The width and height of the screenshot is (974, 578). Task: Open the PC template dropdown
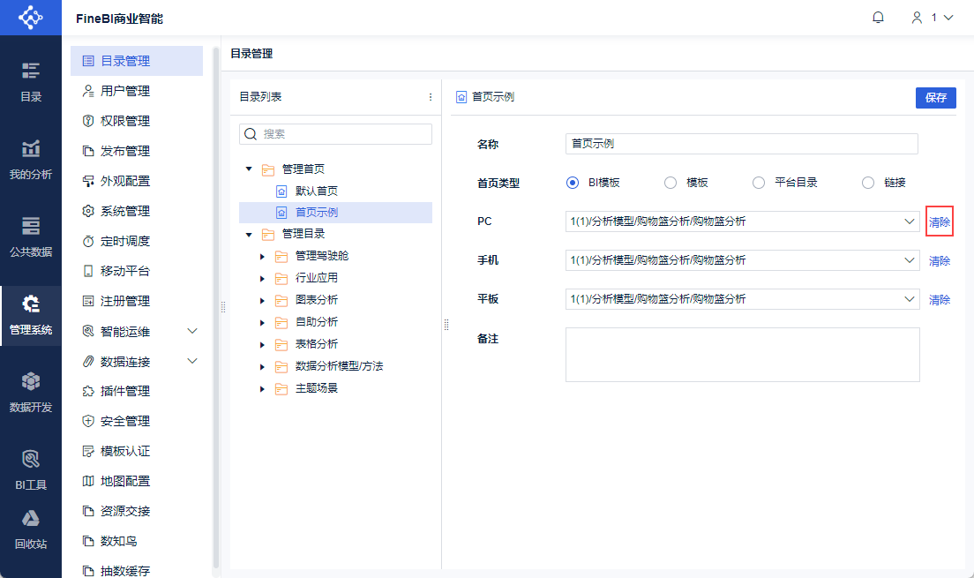pyautogui.click(x=910, y=221)
